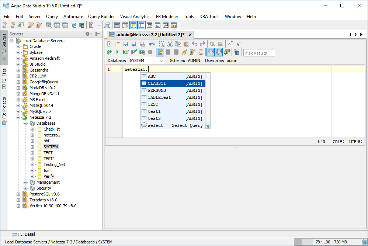This screenshot has width=368, height=246.
Task: Open Find with the magnifier icon in editor toolbar
Action: pyautogui.click(x=212, y=44)
